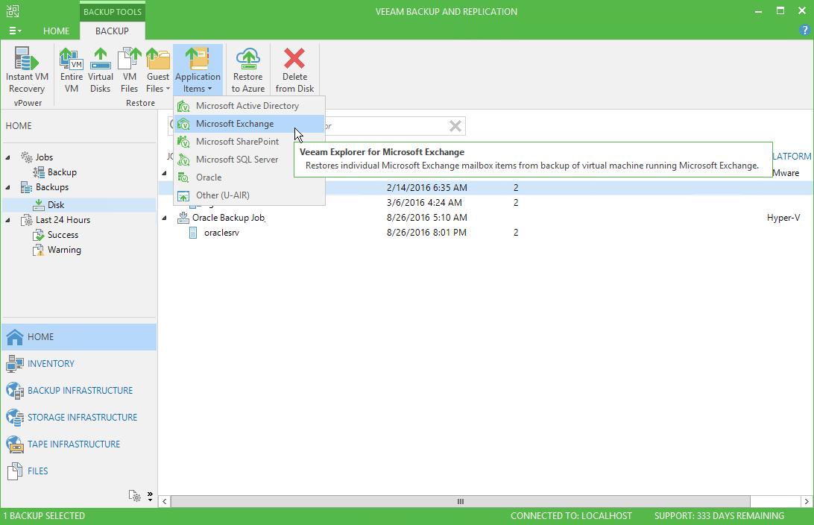Choose Oracle menu entry

249,177
